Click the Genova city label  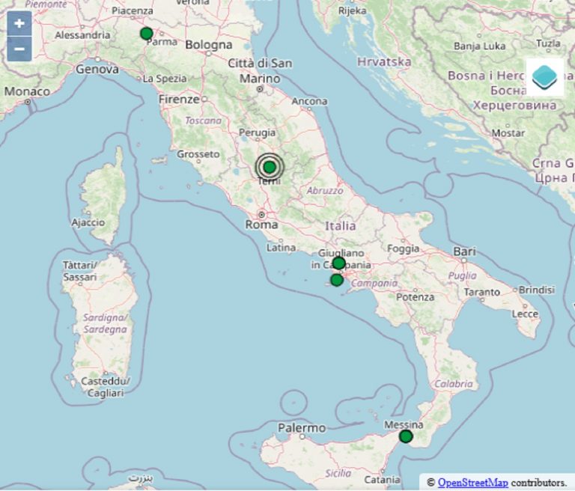click(97, 69)
